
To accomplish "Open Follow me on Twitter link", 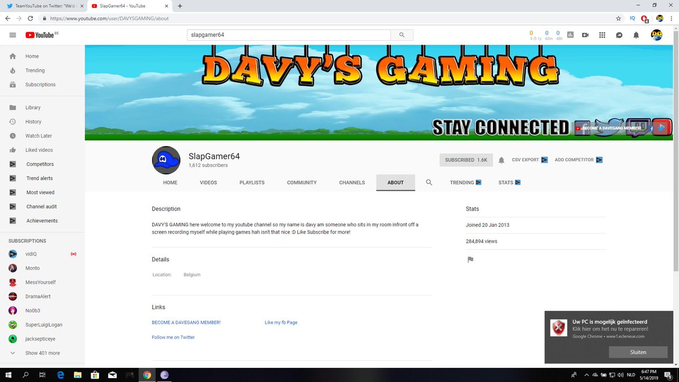I will point(173,337).
